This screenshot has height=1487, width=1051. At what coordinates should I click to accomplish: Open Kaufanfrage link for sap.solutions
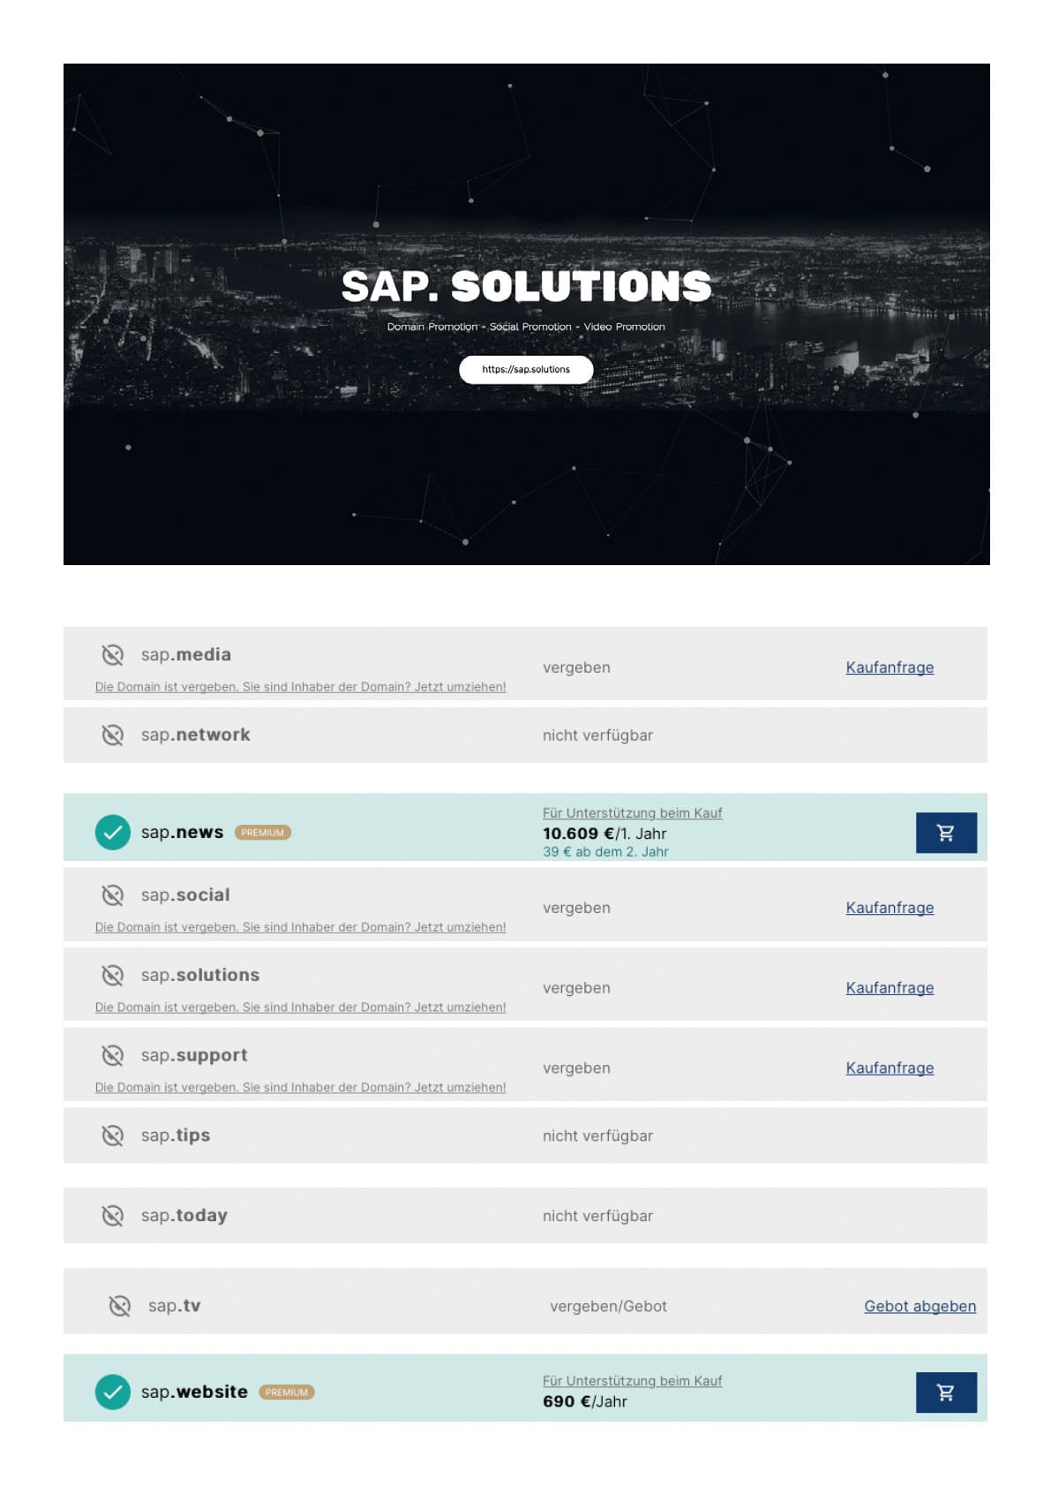click(x=889, y=988)
